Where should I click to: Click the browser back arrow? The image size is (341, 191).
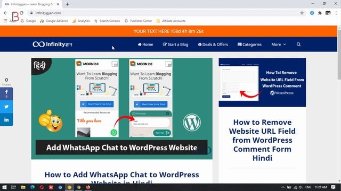(x=5, y=13)
